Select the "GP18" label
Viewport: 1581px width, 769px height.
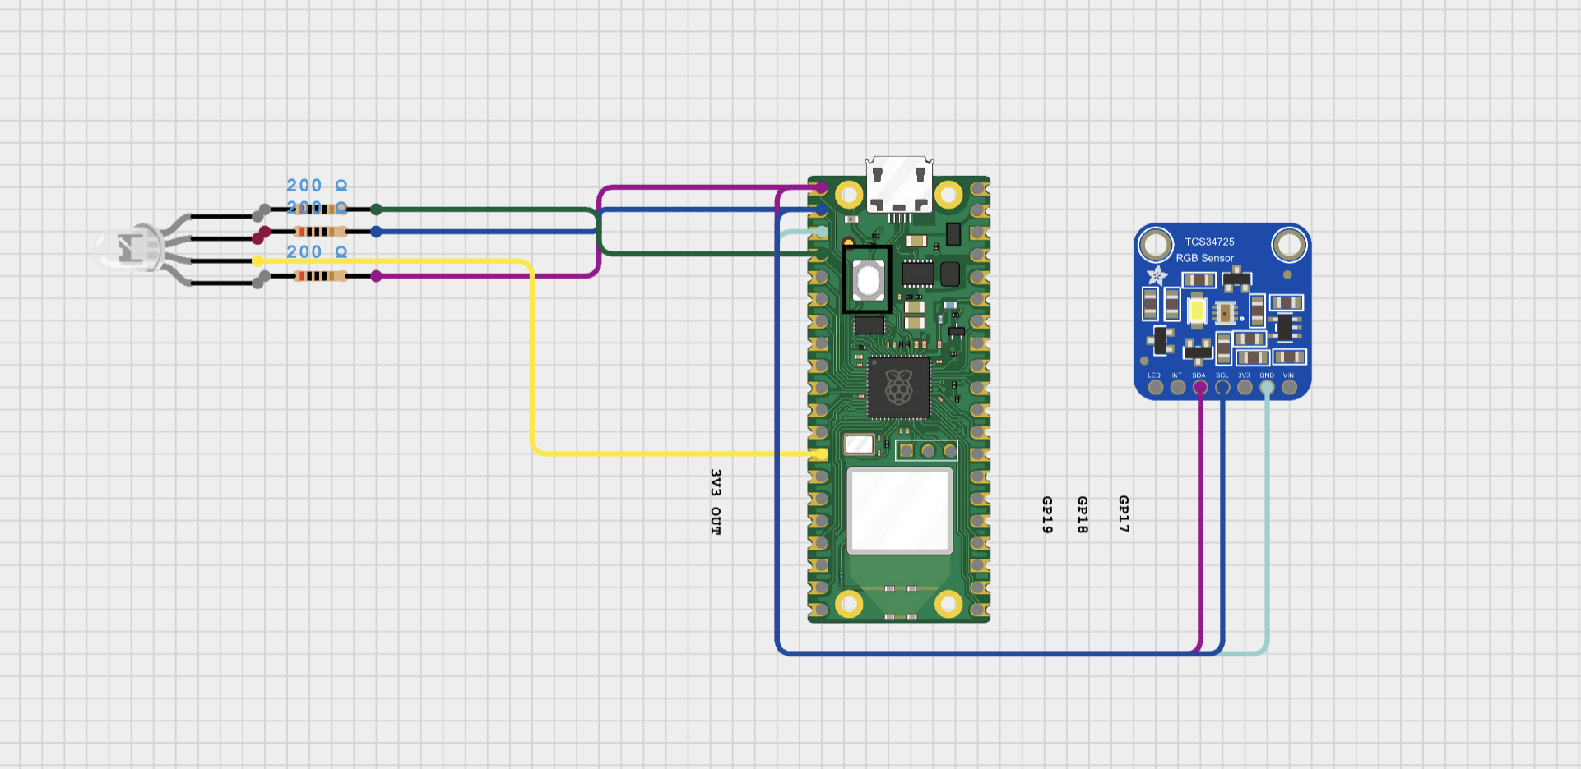click(1083, 515)
